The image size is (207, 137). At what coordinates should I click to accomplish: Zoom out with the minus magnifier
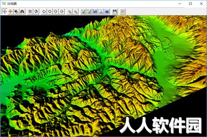point(76,11)
